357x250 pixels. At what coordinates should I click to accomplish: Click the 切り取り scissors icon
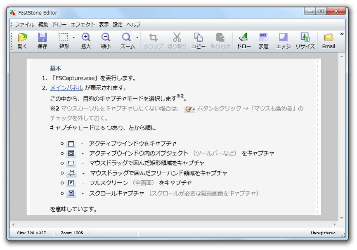click(x=177, y=37)
